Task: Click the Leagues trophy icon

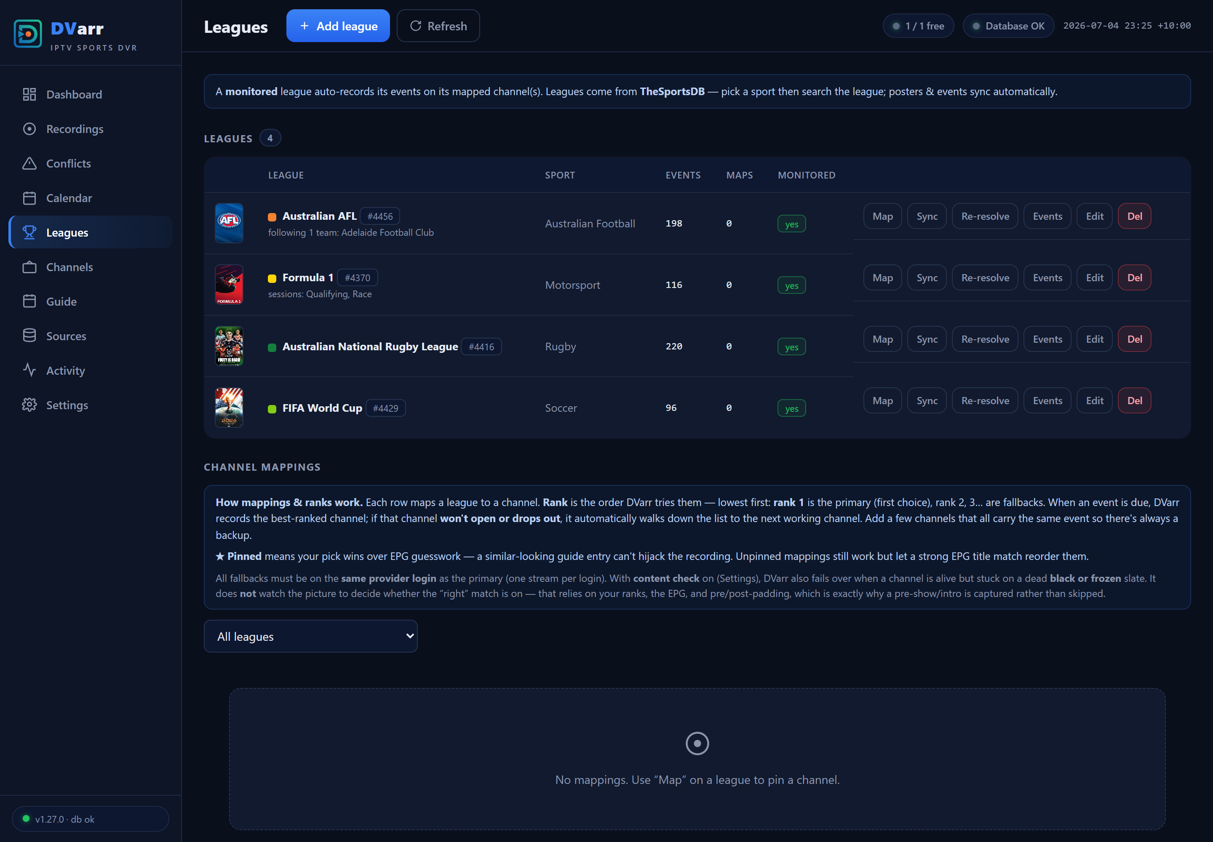Action: coord(29,232)
